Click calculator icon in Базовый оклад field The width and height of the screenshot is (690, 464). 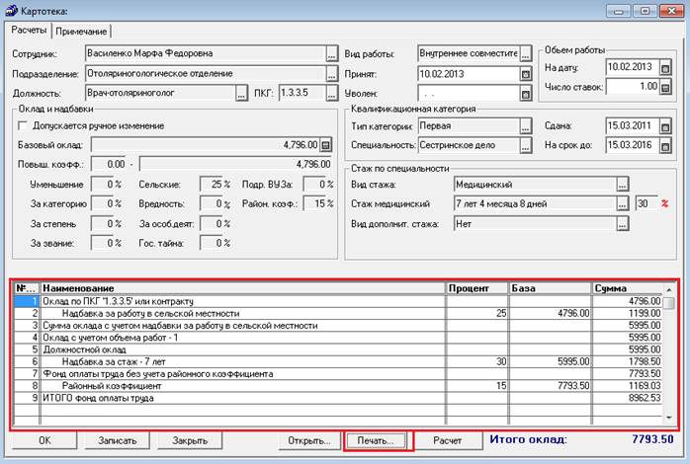[x=325, y=144]
